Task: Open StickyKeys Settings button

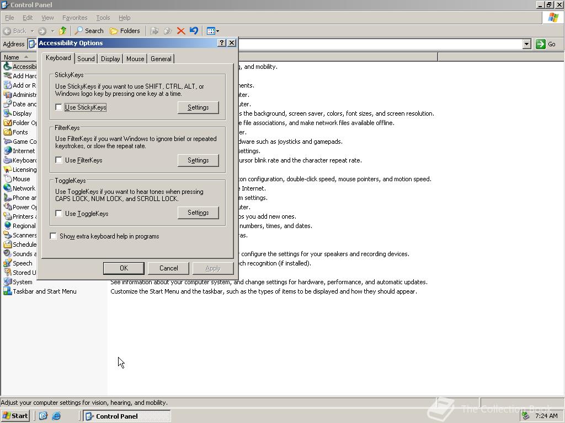Action: point(198,107)
